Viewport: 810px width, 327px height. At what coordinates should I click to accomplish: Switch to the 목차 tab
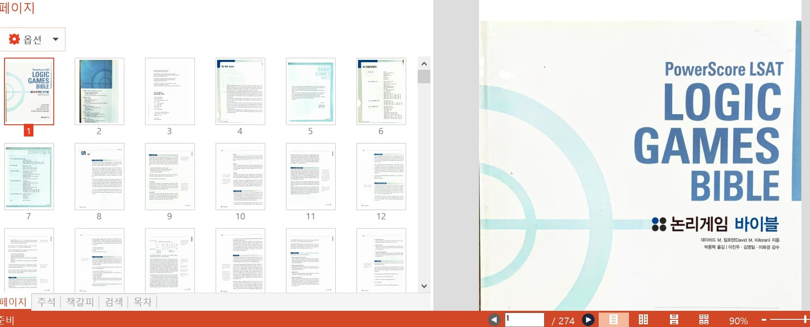point(143,302)
